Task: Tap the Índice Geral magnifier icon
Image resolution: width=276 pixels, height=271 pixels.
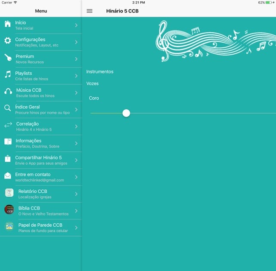Action: click(x=8, y=108)
